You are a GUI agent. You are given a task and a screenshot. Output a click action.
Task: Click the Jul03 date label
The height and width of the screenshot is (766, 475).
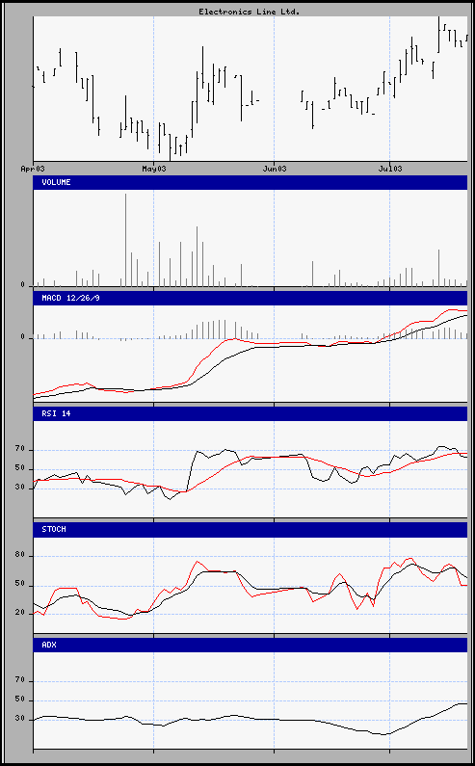click(x=390, y=169)
